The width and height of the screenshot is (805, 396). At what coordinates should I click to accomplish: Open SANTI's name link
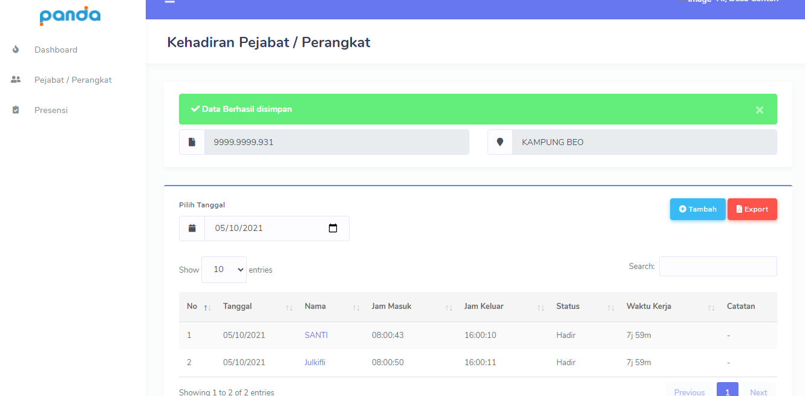coord(316,335)
